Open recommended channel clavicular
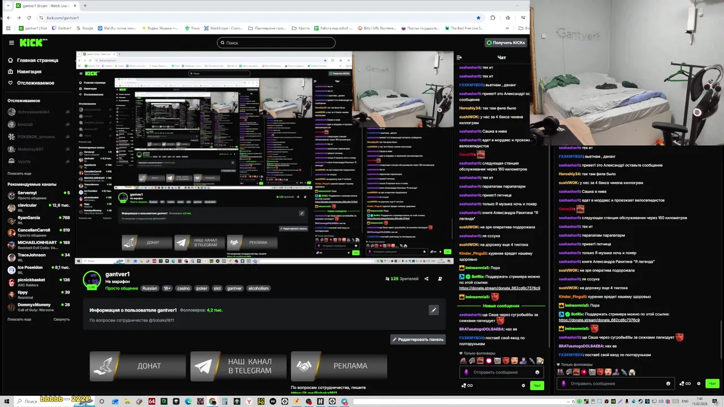The height and width of the screenshot is (407, 724). (x=38, y=207)
